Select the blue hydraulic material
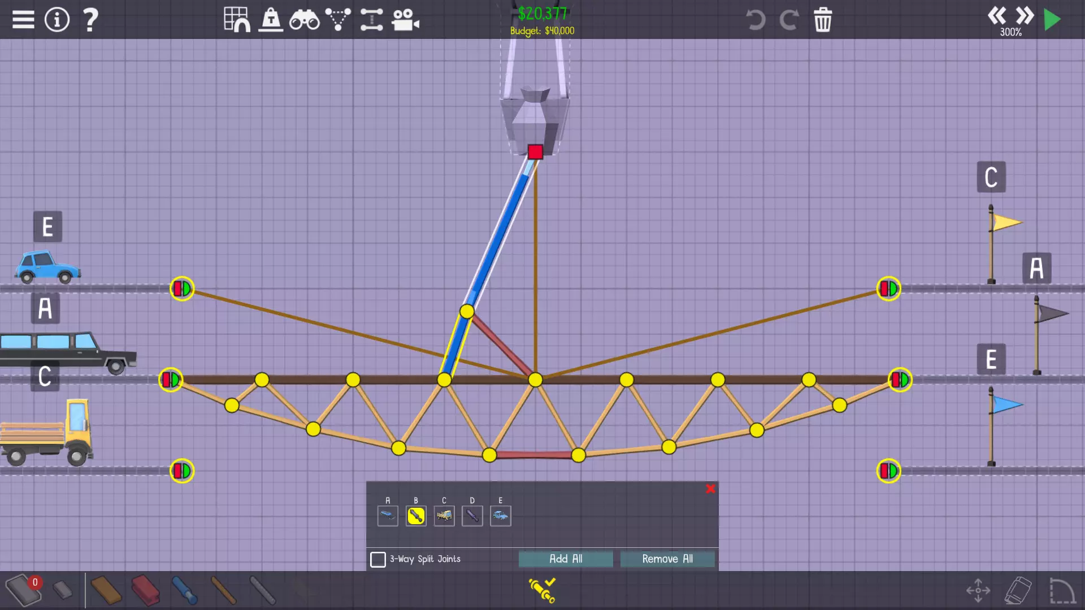This screenshot has height=610, width=1085. [x=184, y=590]
